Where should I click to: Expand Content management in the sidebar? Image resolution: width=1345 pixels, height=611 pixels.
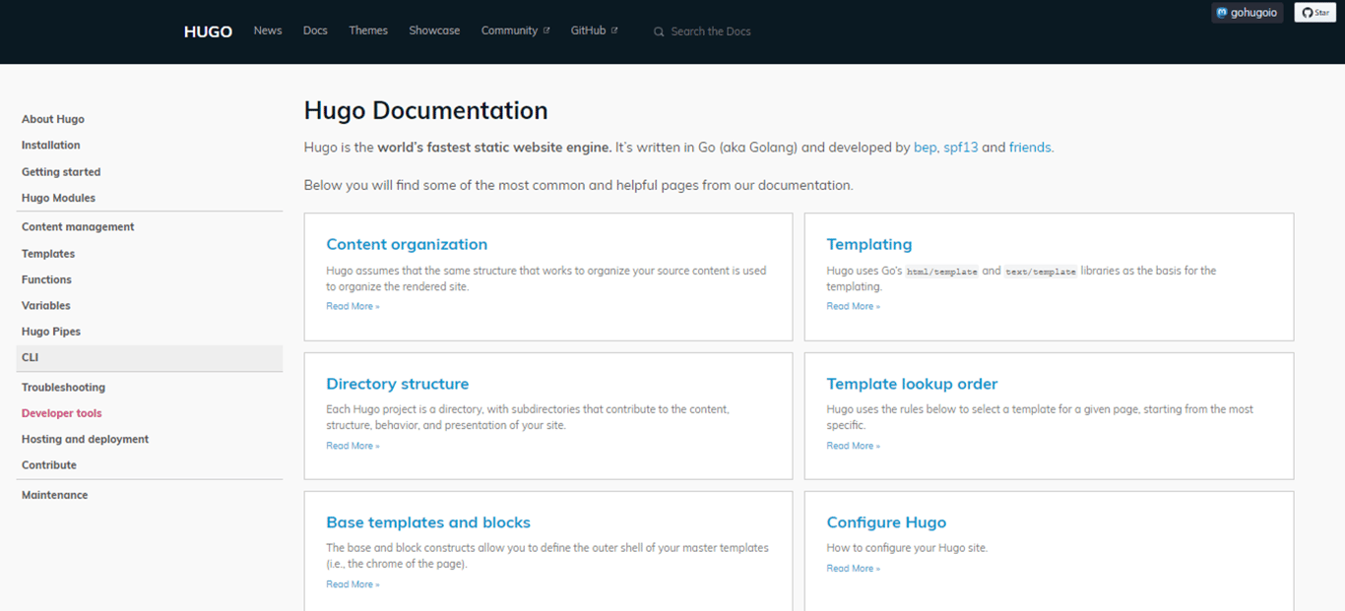click(78, 226)
